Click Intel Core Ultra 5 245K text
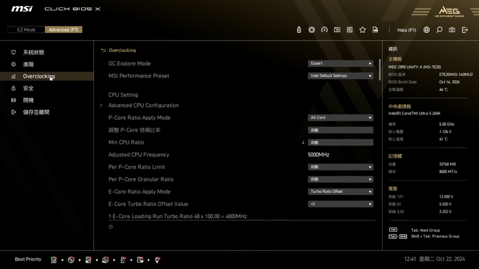The height and width of the screenshot is (269, 479). 415,113
